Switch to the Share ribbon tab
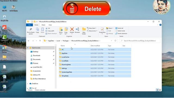This screenshot has height=98, width=174. (43, 25)
